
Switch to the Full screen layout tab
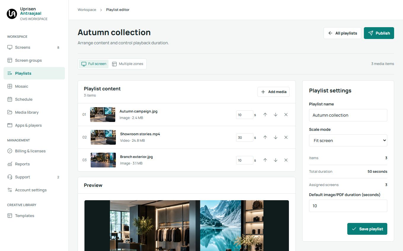coord(94,64)
